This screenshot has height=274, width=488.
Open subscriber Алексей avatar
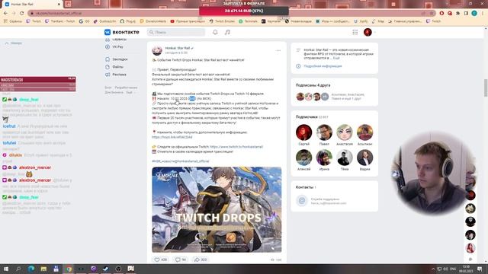pos(303,158)
